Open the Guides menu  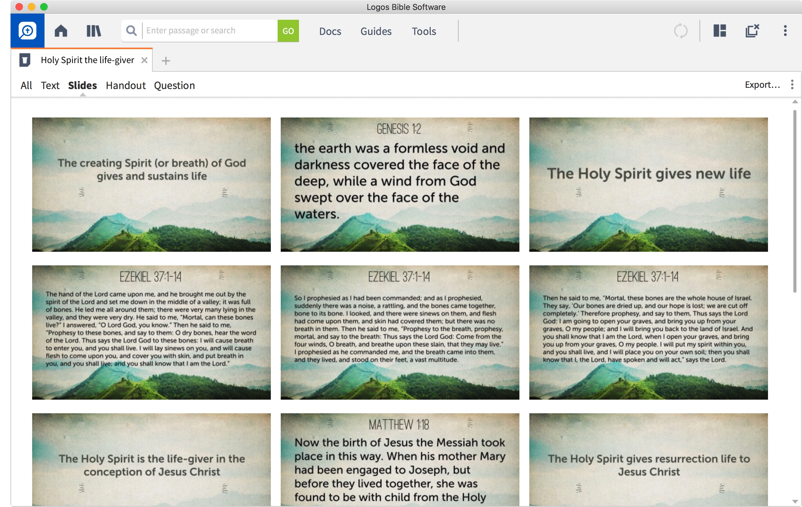[376, 31]
